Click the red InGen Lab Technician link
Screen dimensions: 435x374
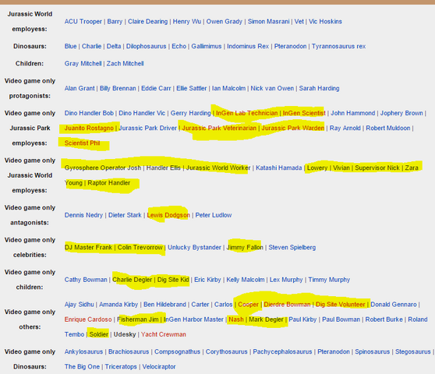(246, 113)
